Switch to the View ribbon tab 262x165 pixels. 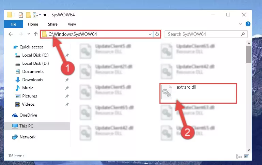pos(72,24)
